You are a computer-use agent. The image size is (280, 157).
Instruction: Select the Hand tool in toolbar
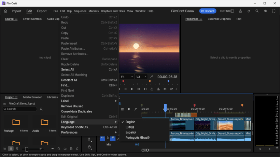[89, 147]
